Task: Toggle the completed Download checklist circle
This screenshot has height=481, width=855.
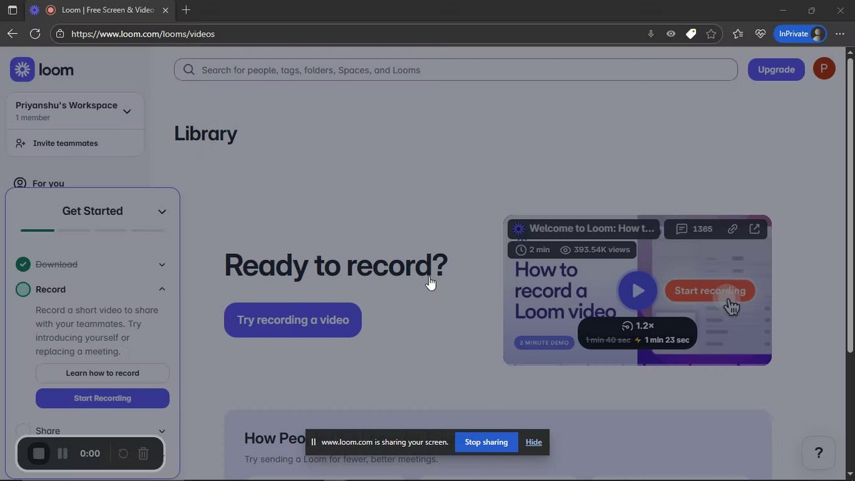Action: point(23,265)
